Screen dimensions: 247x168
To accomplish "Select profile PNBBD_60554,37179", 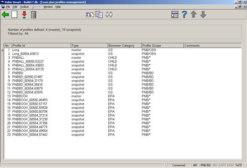I will (123, 81).
